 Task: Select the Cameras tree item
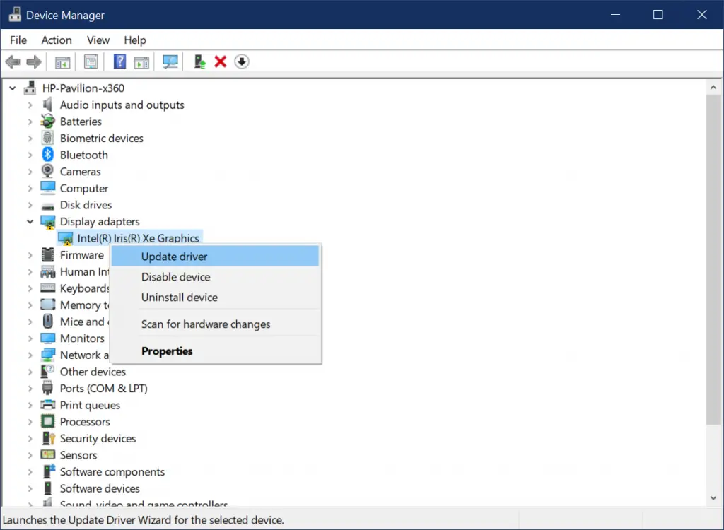click(x=81, y=171)
